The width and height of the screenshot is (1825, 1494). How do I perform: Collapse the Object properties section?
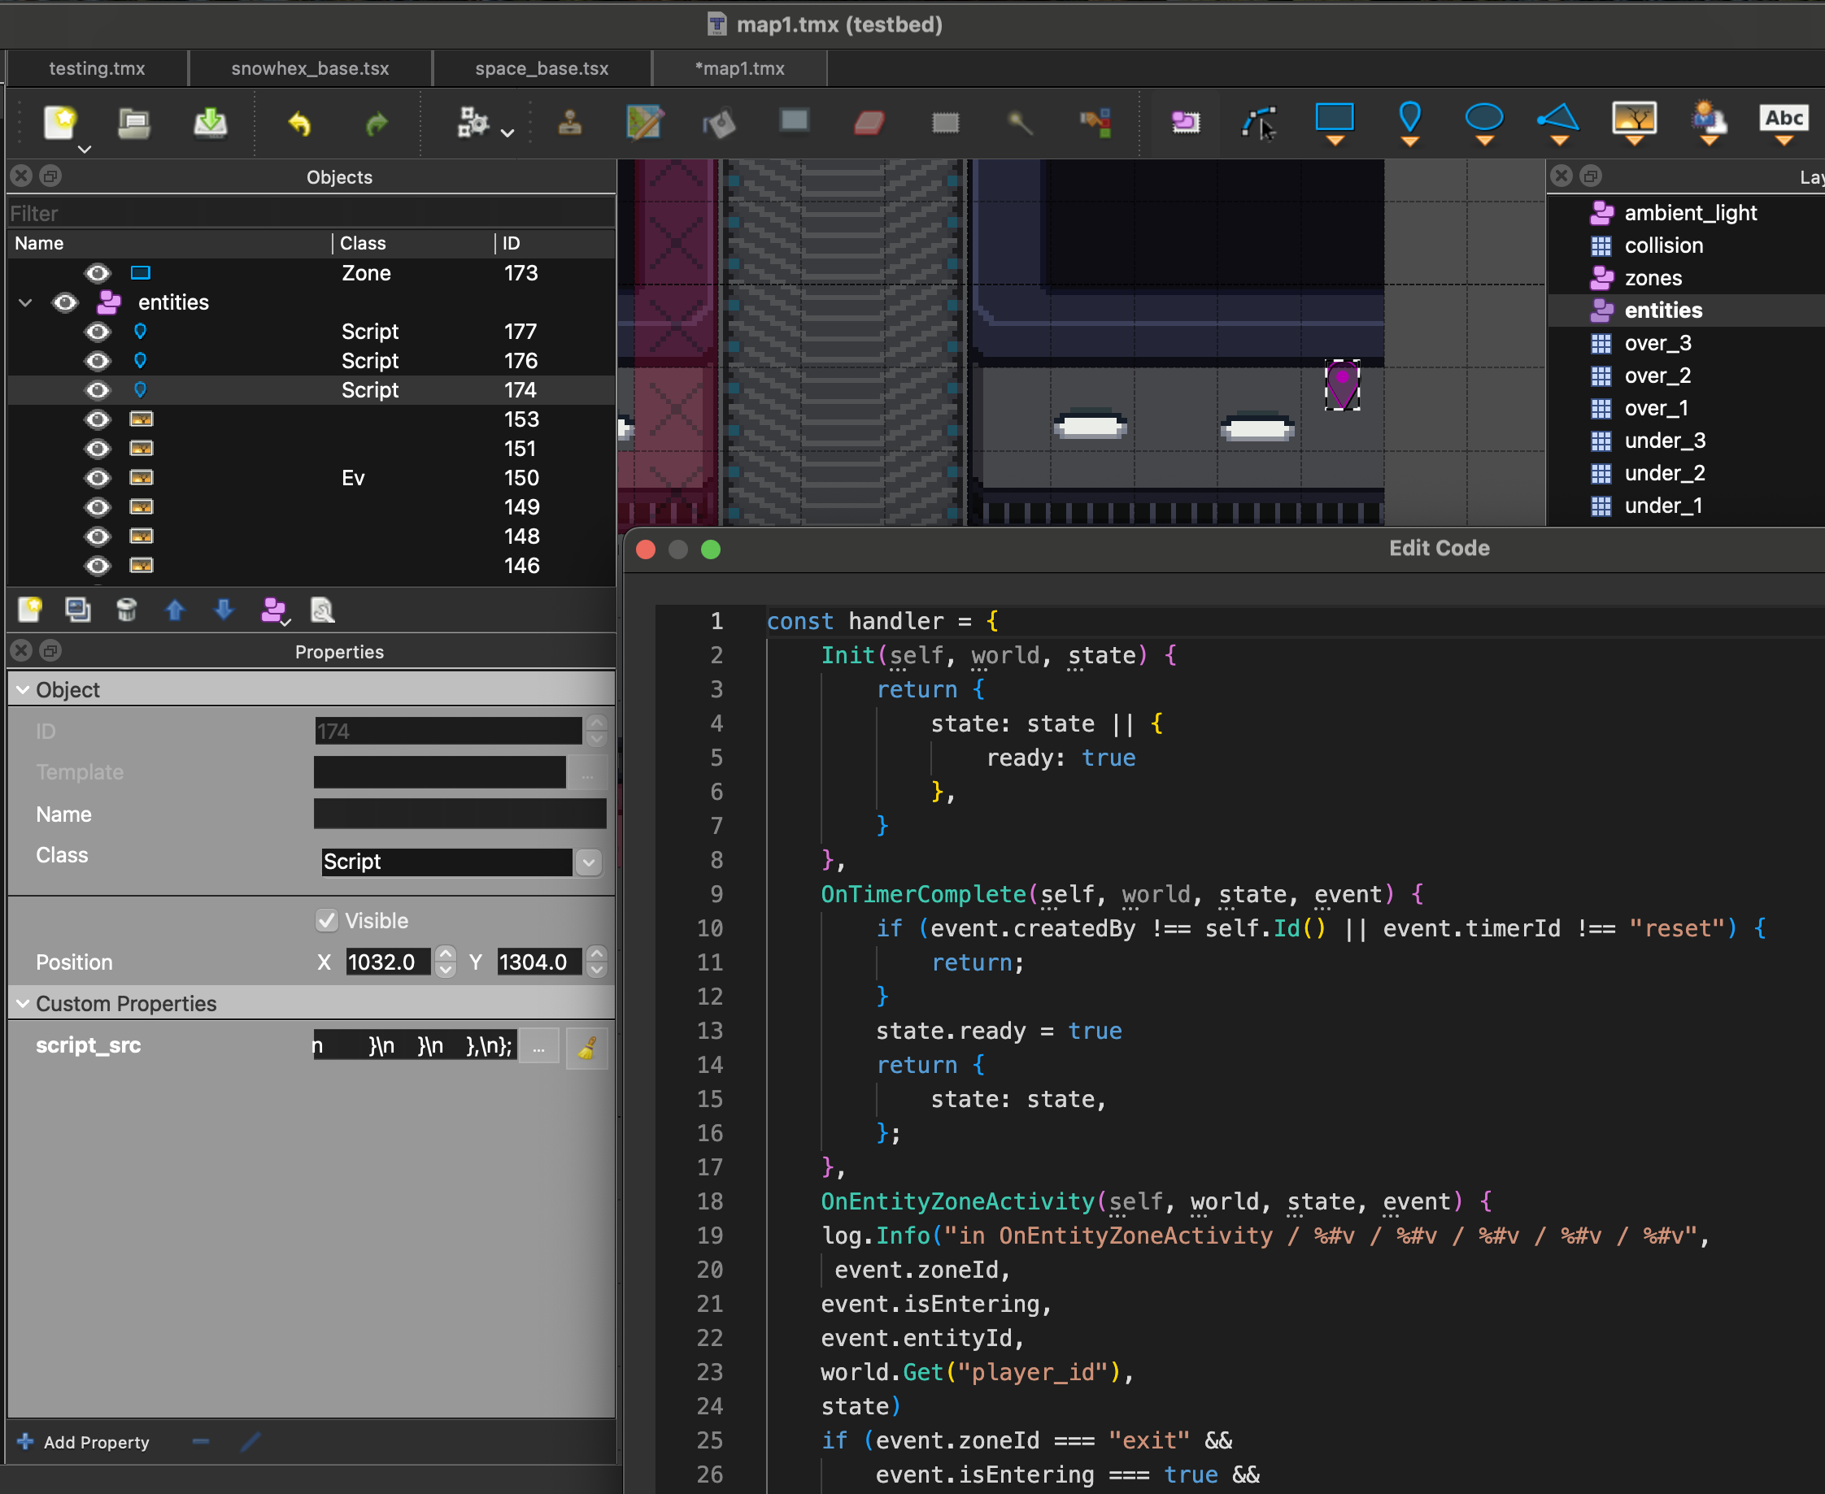(23, 689)
